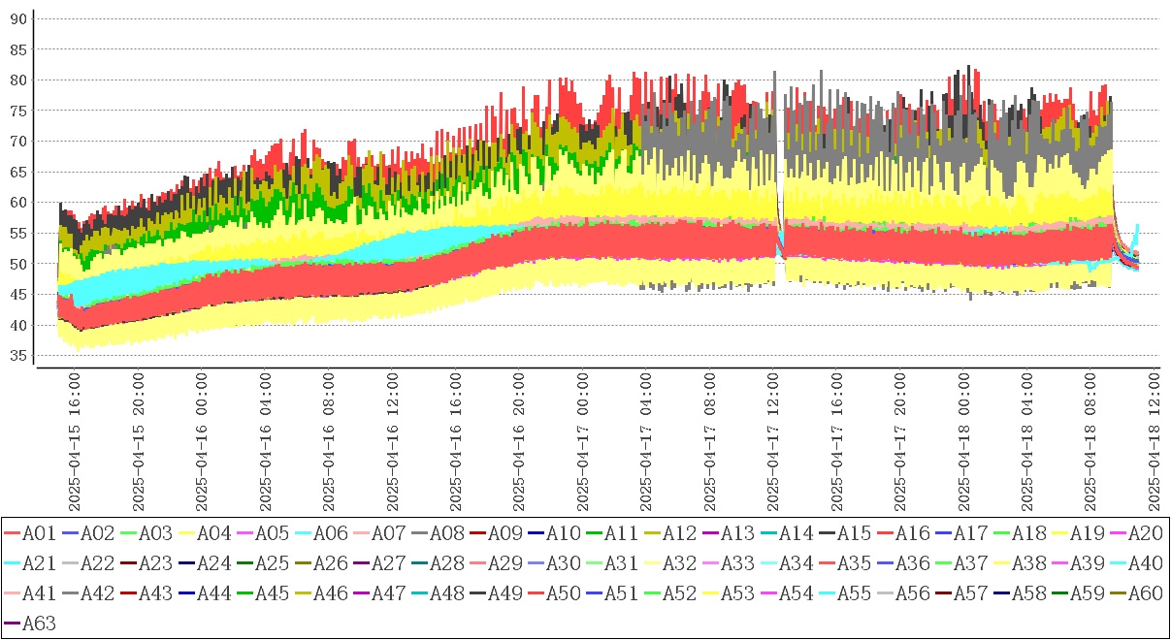The height and width of the screenshot is (640, 1171).
Task: Select the 2025-04-17 12:00 axis tick label
Action: (772, 442)
